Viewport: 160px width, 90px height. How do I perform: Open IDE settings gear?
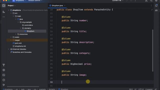[x=156, y=1]
